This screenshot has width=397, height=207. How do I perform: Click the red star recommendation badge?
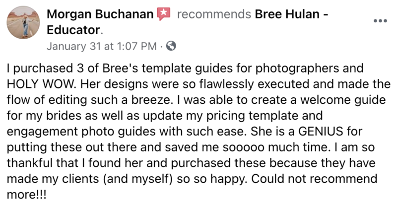pos(164,14)
